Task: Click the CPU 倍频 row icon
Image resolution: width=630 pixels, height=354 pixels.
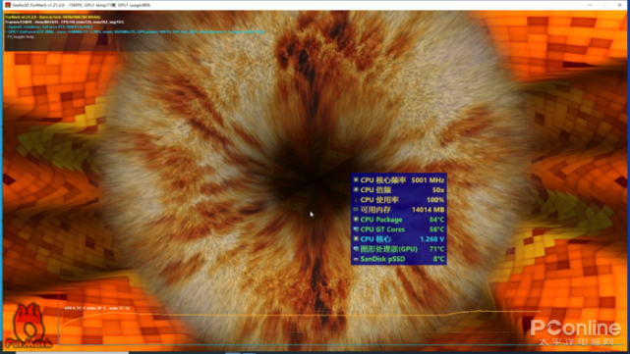Action: tap(356, 189)
